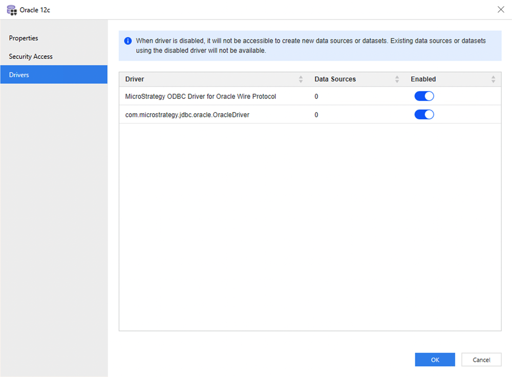Open the Properties tab

(24, 38)
